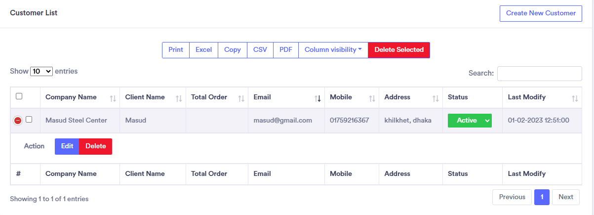Export the table to Excel
Viewport: 594px width, 215px height.
(x=203, y=50)
